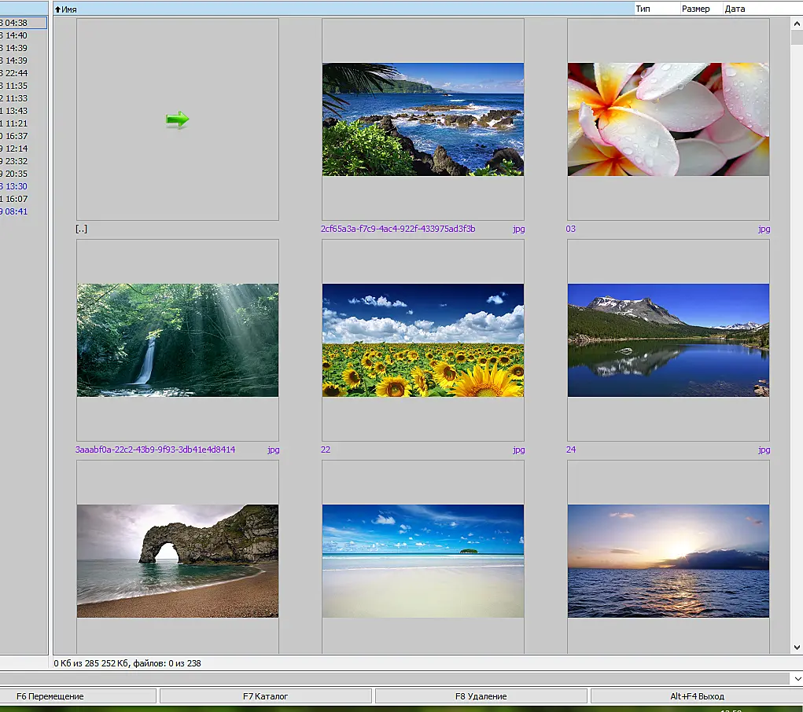Click the scrollbar up arrow
The image size is (803, 712).
pyautogui.click(x=797, y=24)
